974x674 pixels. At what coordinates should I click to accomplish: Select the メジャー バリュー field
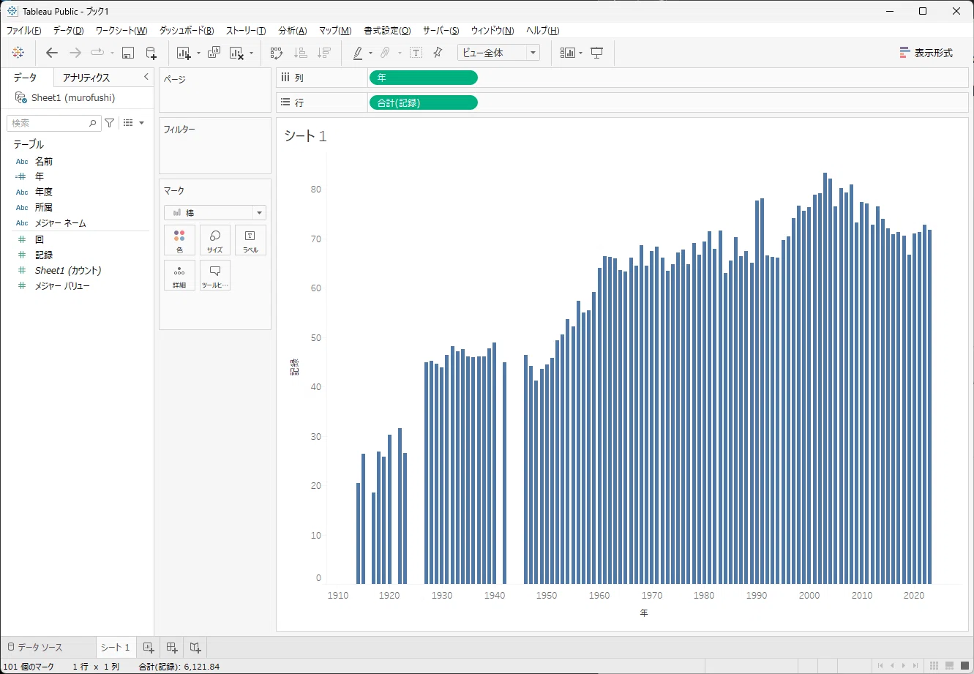[x=62, y=286]
